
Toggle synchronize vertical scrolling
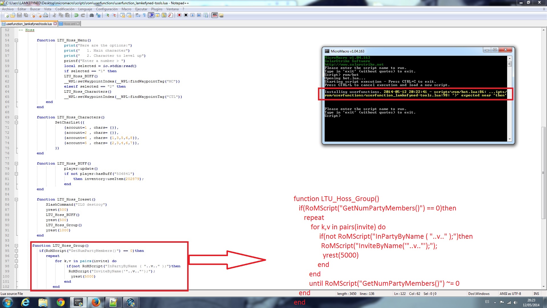[123, 15]
